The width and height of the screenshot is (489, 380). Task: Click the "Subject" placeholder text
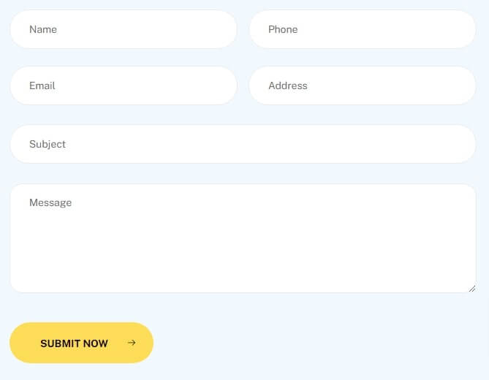[x=48, y=144]
